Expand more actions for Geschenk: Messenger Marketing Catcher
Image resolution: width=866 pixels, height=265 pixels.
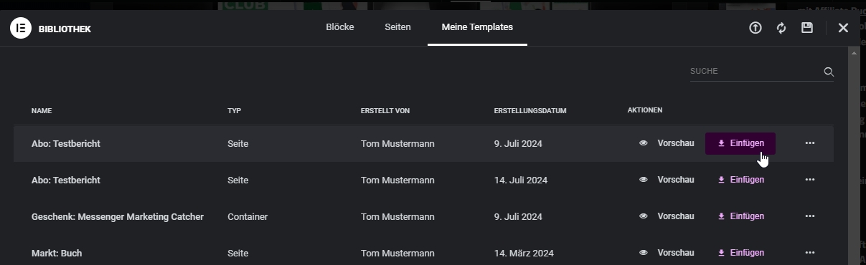click(x=810, y=216)
